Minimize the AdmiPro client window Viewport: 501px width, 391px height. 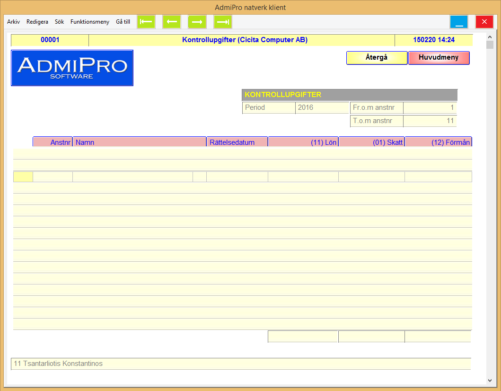coord(458,22)
